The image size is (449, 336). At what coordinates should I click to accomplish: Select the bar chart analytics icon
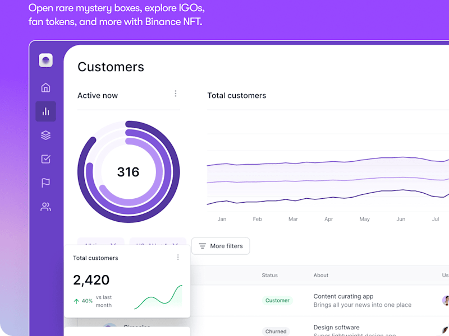pos(45,111)
